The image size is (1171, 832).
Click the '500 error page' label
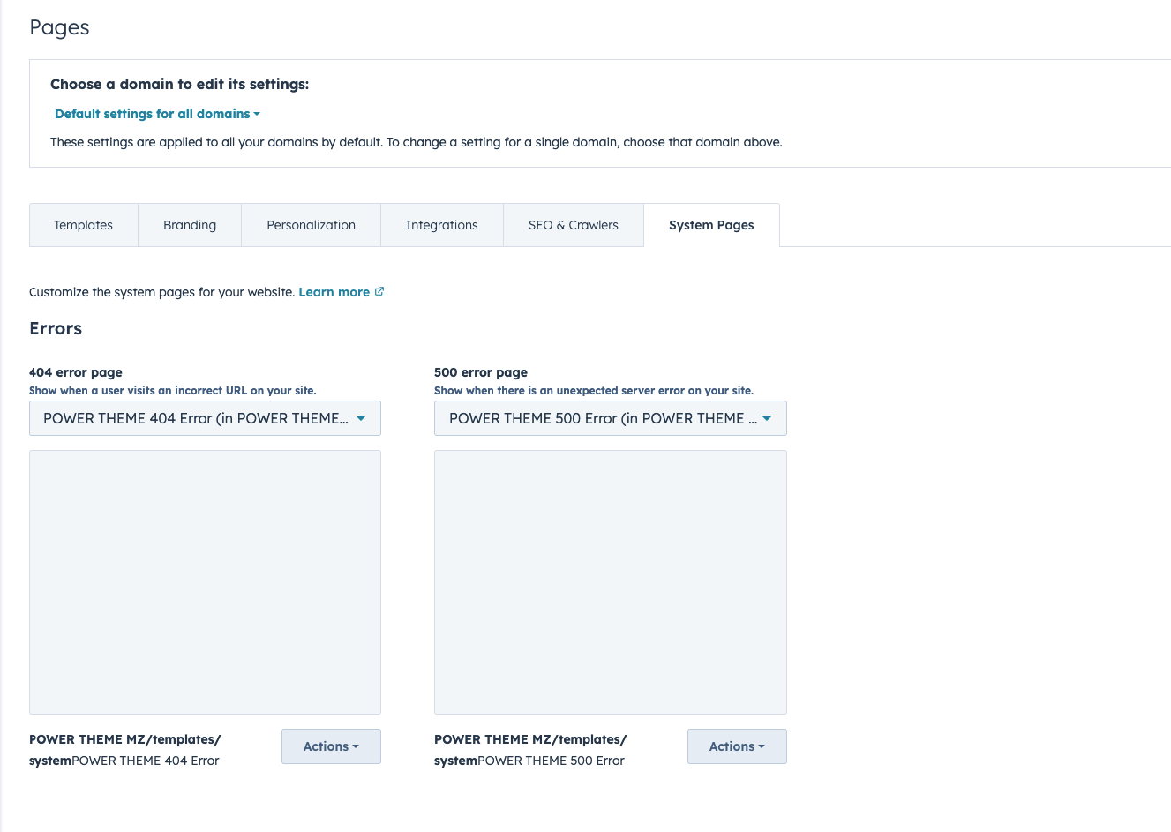click(x=481, y=372)
